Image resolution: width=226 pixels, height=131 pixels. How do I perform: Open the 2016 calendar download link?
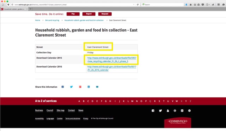tap(112, 68)
